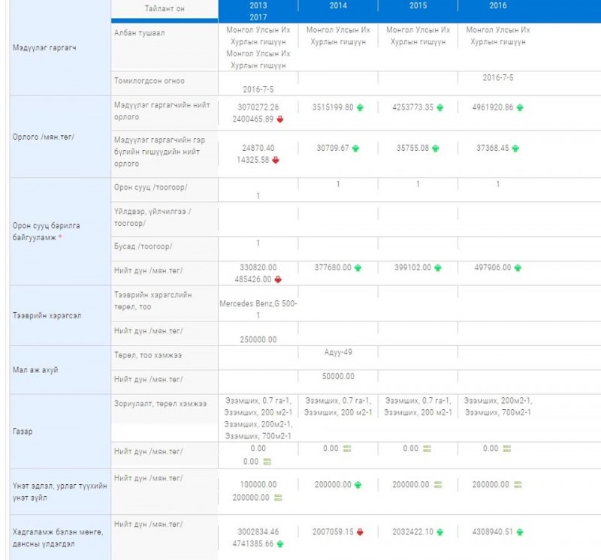Click the Газар category cell
601x560 pixels.
point(60,432)
